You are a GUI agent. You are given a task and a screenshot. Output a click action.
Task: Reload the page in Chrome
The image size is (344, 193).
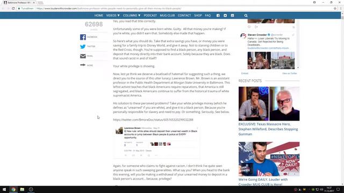pyautogui.click(x=13, y=9)
